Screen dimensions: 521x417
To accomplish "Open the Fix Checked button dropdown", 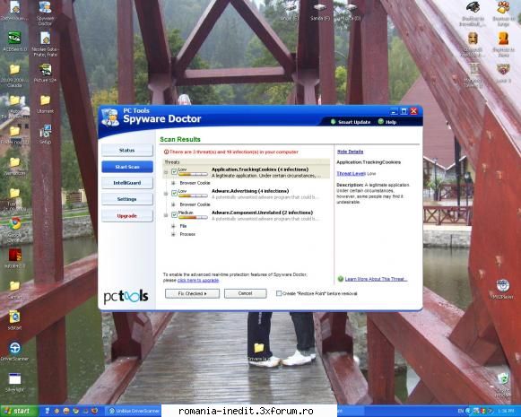I will (192, 293).
